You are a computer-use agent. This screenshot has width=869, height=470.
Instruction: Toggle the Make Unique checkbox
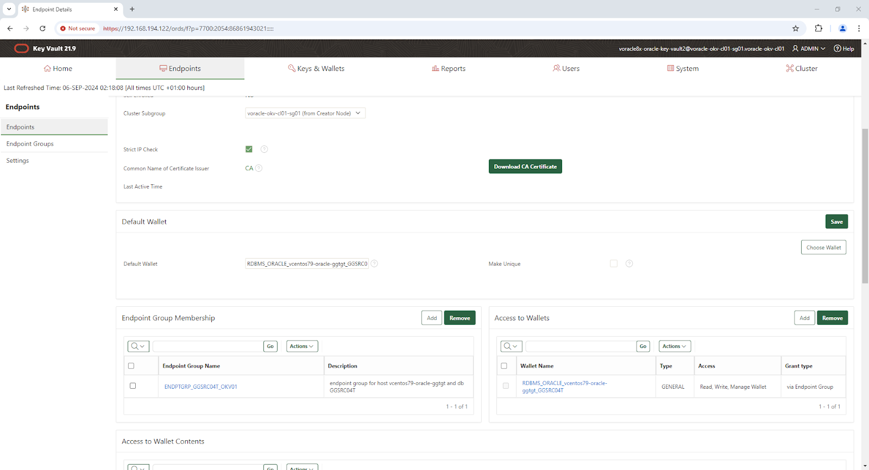point(614,263)
